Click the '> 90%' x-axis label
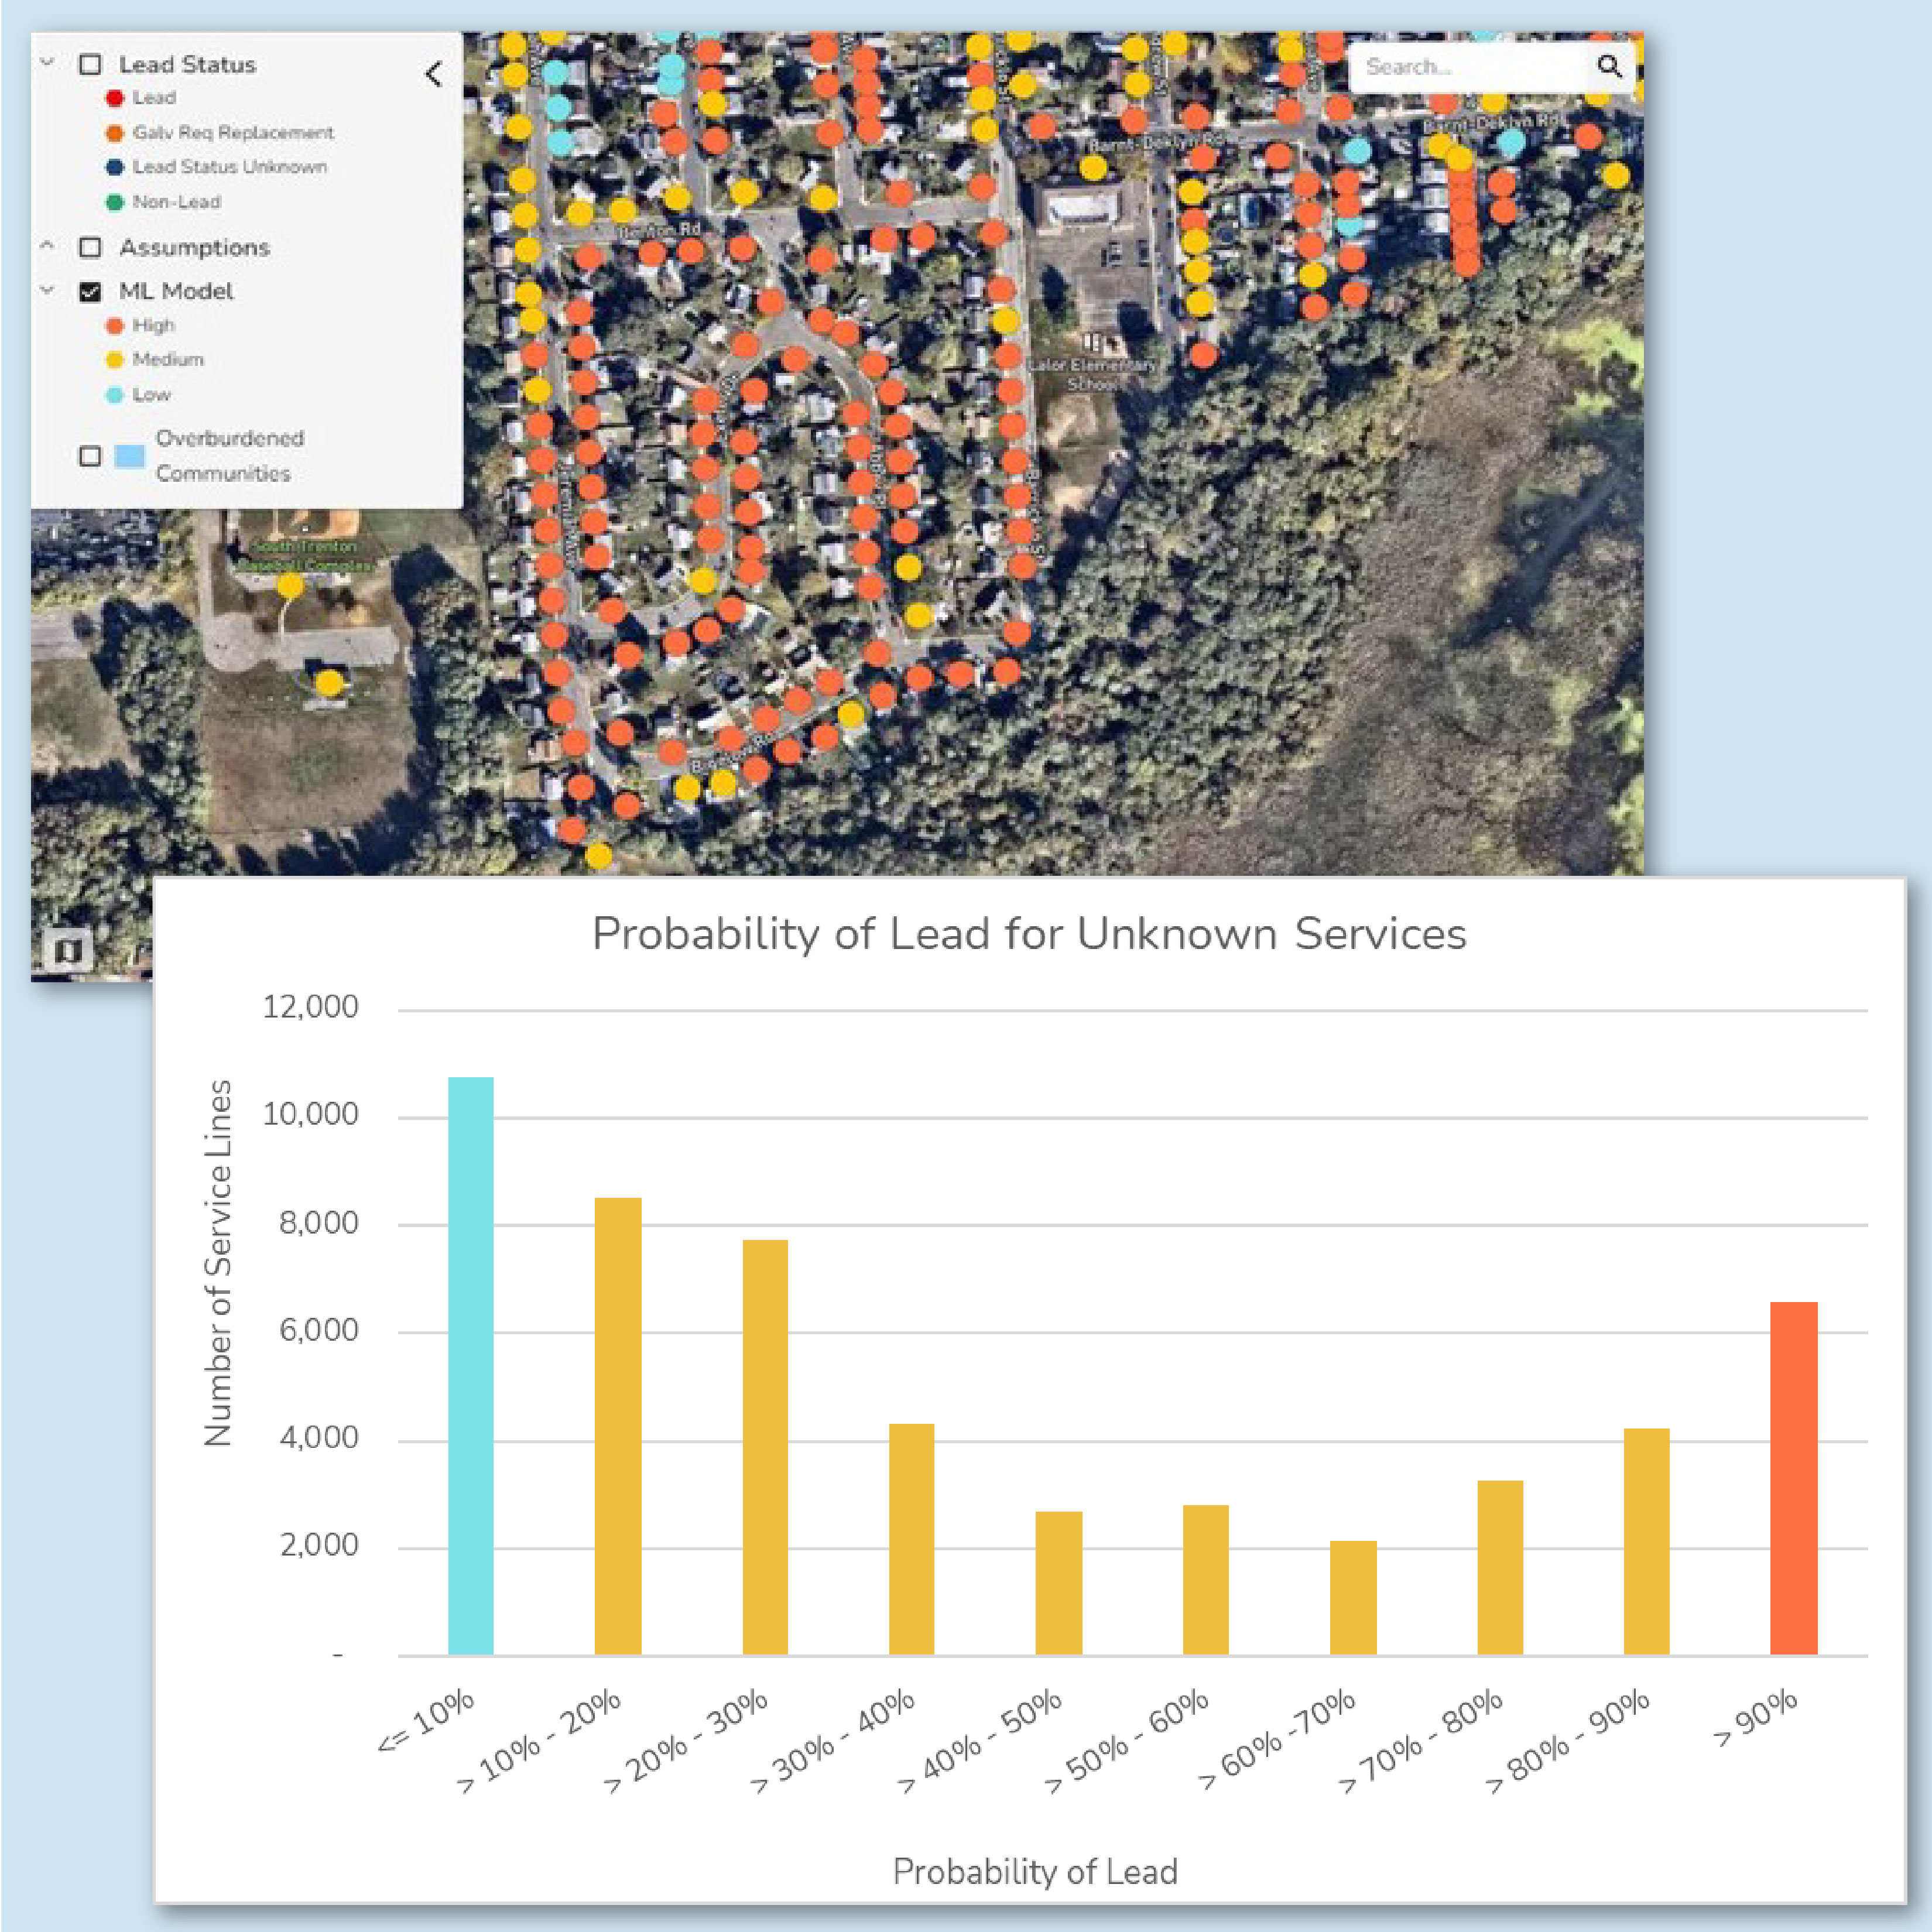 click(x=1755, y=1719)
